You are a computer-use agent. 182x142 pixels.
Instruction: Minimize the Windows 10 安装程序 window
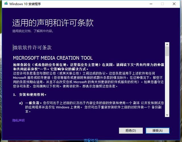click(x=151, y=4)
